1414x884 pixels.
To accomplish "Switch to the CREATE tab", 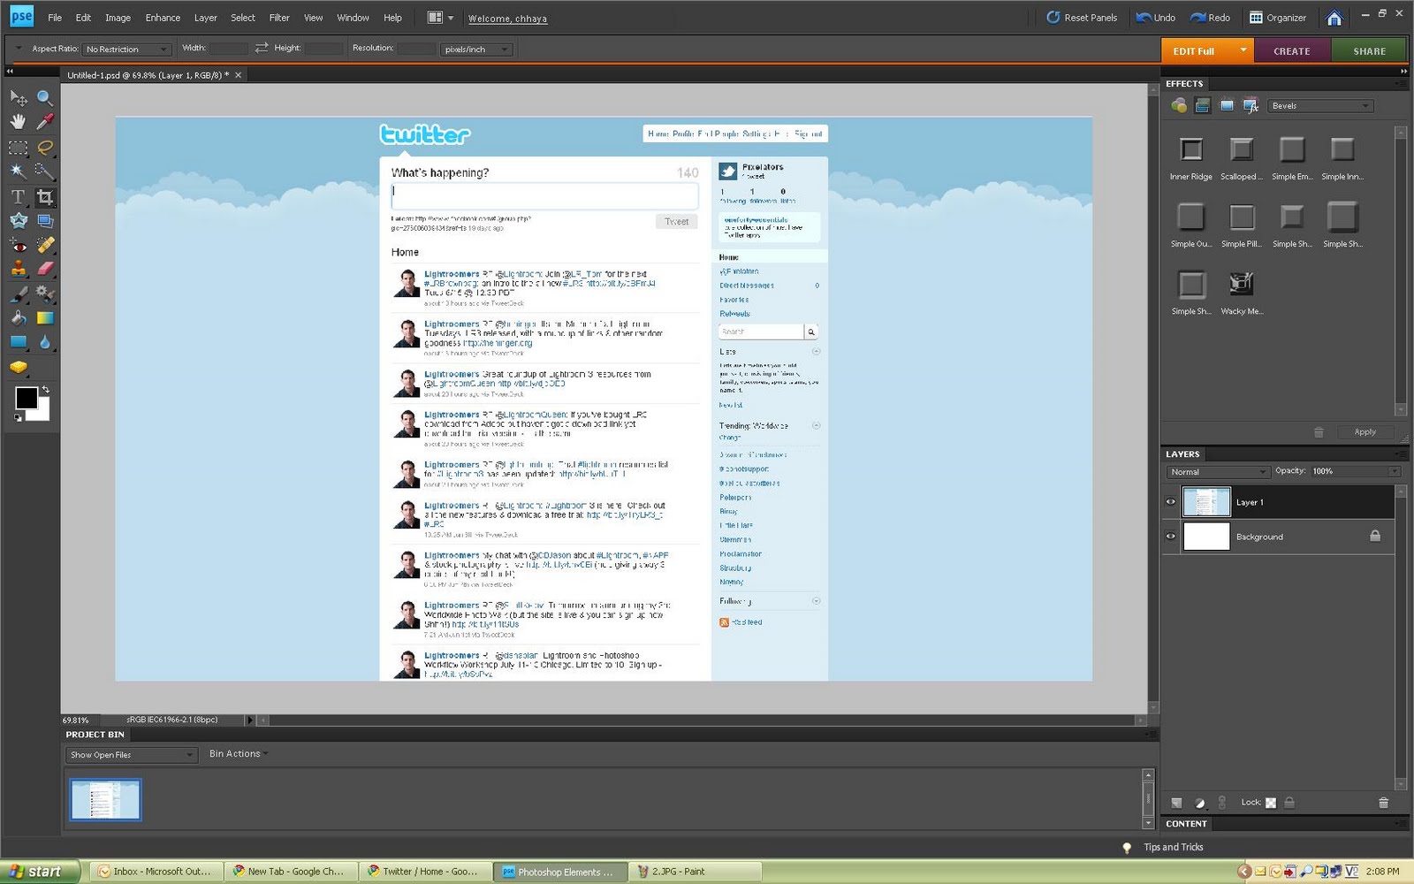I will tap(1292, 50).
